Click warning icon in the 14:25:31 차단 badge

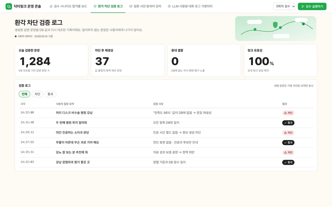pos(285,153)
